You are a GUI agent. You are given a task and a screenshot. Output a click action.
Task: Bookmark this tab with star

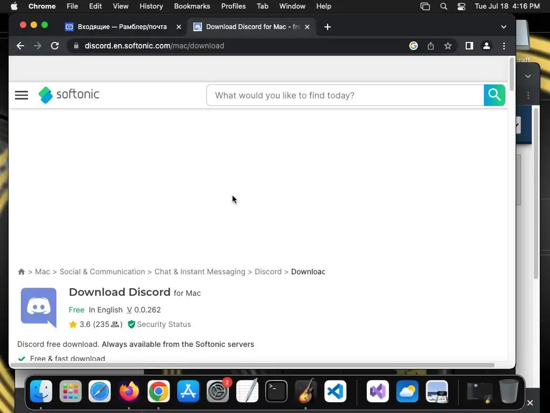(x=448, y=46)
